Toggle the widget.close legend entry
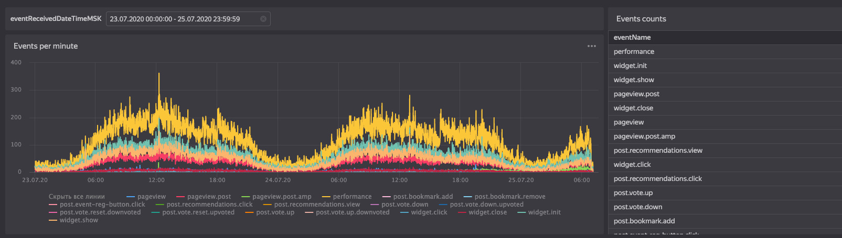 483,212
